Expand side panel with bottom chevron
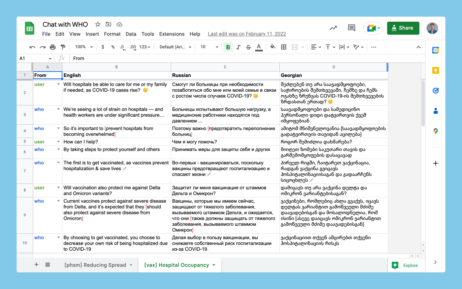 pos(436,262)
